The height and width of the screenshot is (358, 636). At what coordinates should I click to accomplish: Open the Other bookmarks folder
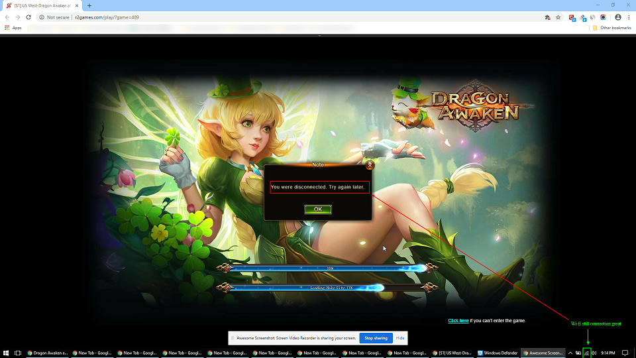coord(611,28)
